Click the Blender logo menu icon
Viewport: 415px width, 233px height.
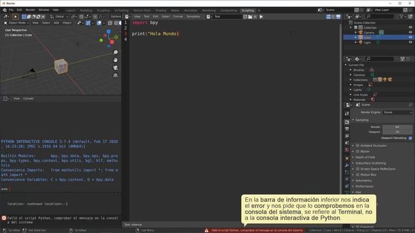(5, 10)
